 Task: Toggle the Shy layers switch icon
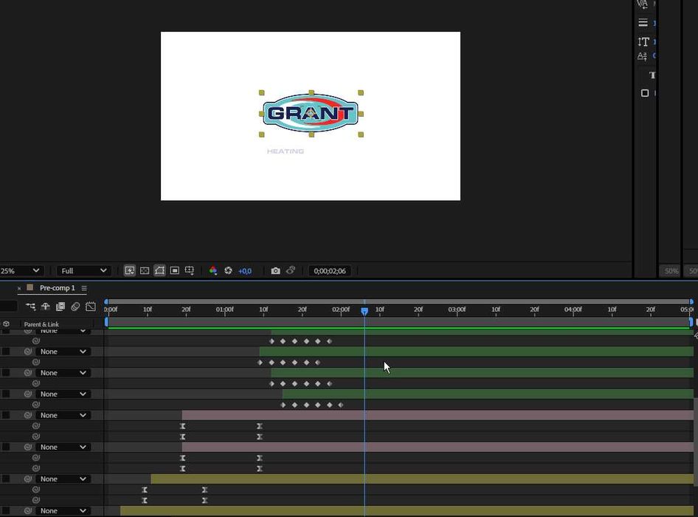point(46,307)
